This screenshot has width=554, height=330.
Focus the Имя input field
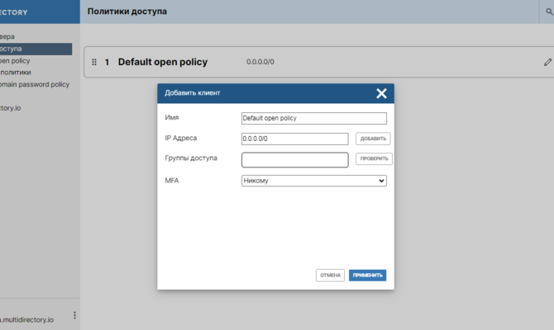coord(313,118)
